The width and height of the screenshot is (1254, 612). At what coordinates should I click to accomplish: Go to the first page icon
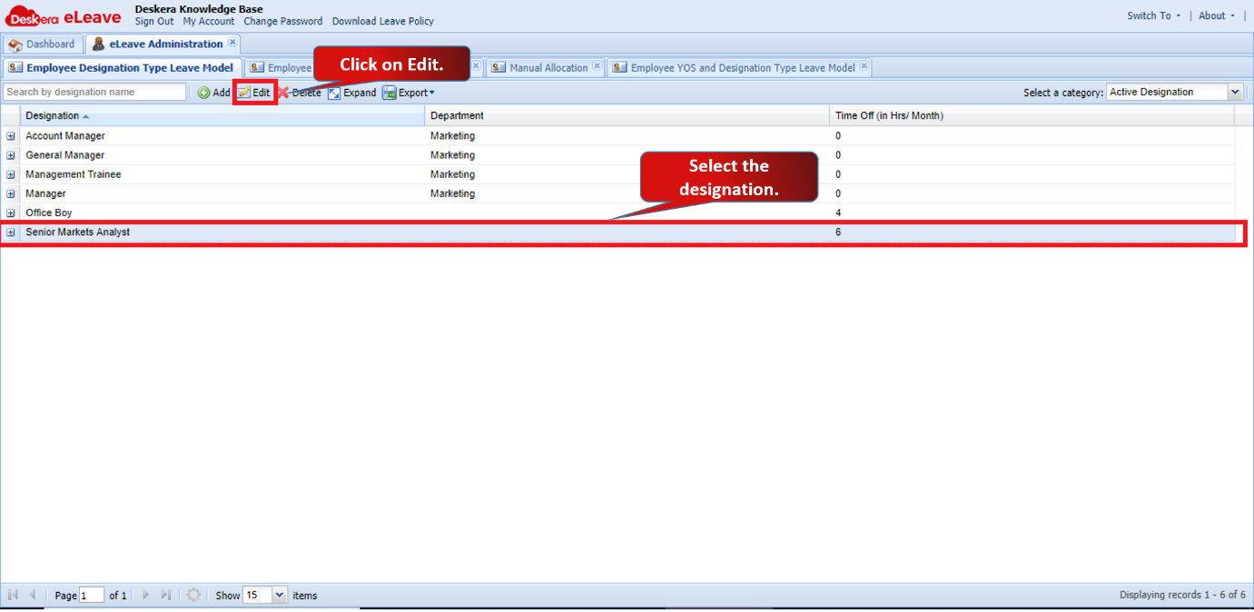coord(14,595)
